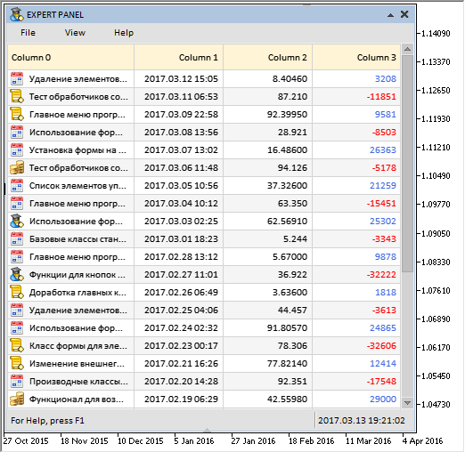Image resolution: width=465 pixels, height=452 pixels.
Task: Click the red value -32606
Action: tap(381, 346)
